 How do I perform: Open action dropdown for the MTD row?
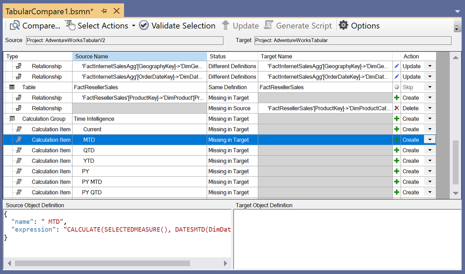pos(430,140)
